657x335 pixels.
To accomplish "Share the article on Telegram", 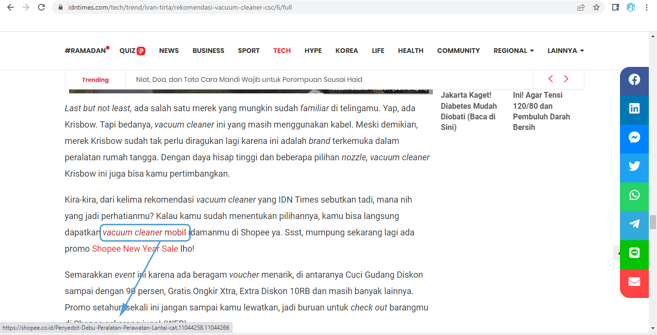I will click(634, 224).
